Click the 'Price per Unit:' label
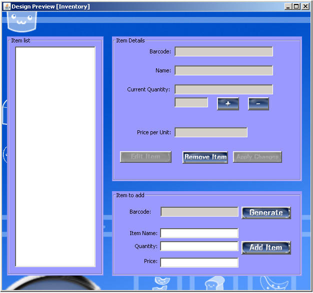This screenshot has width=313, height=293. (154, 132)
